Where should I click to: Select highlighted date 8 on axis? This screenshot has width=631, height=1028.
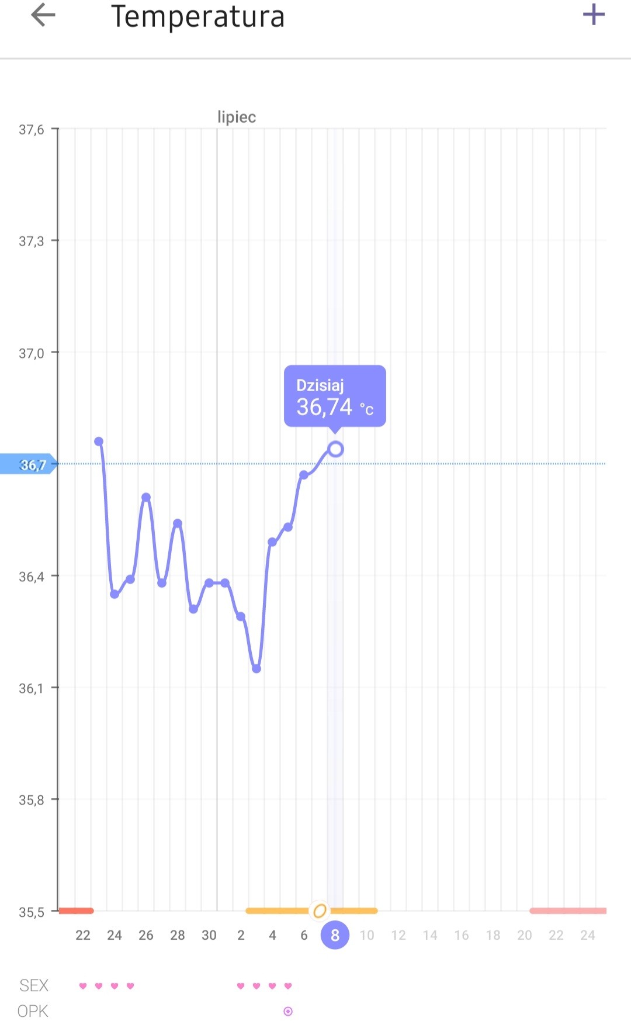point(335,935)
